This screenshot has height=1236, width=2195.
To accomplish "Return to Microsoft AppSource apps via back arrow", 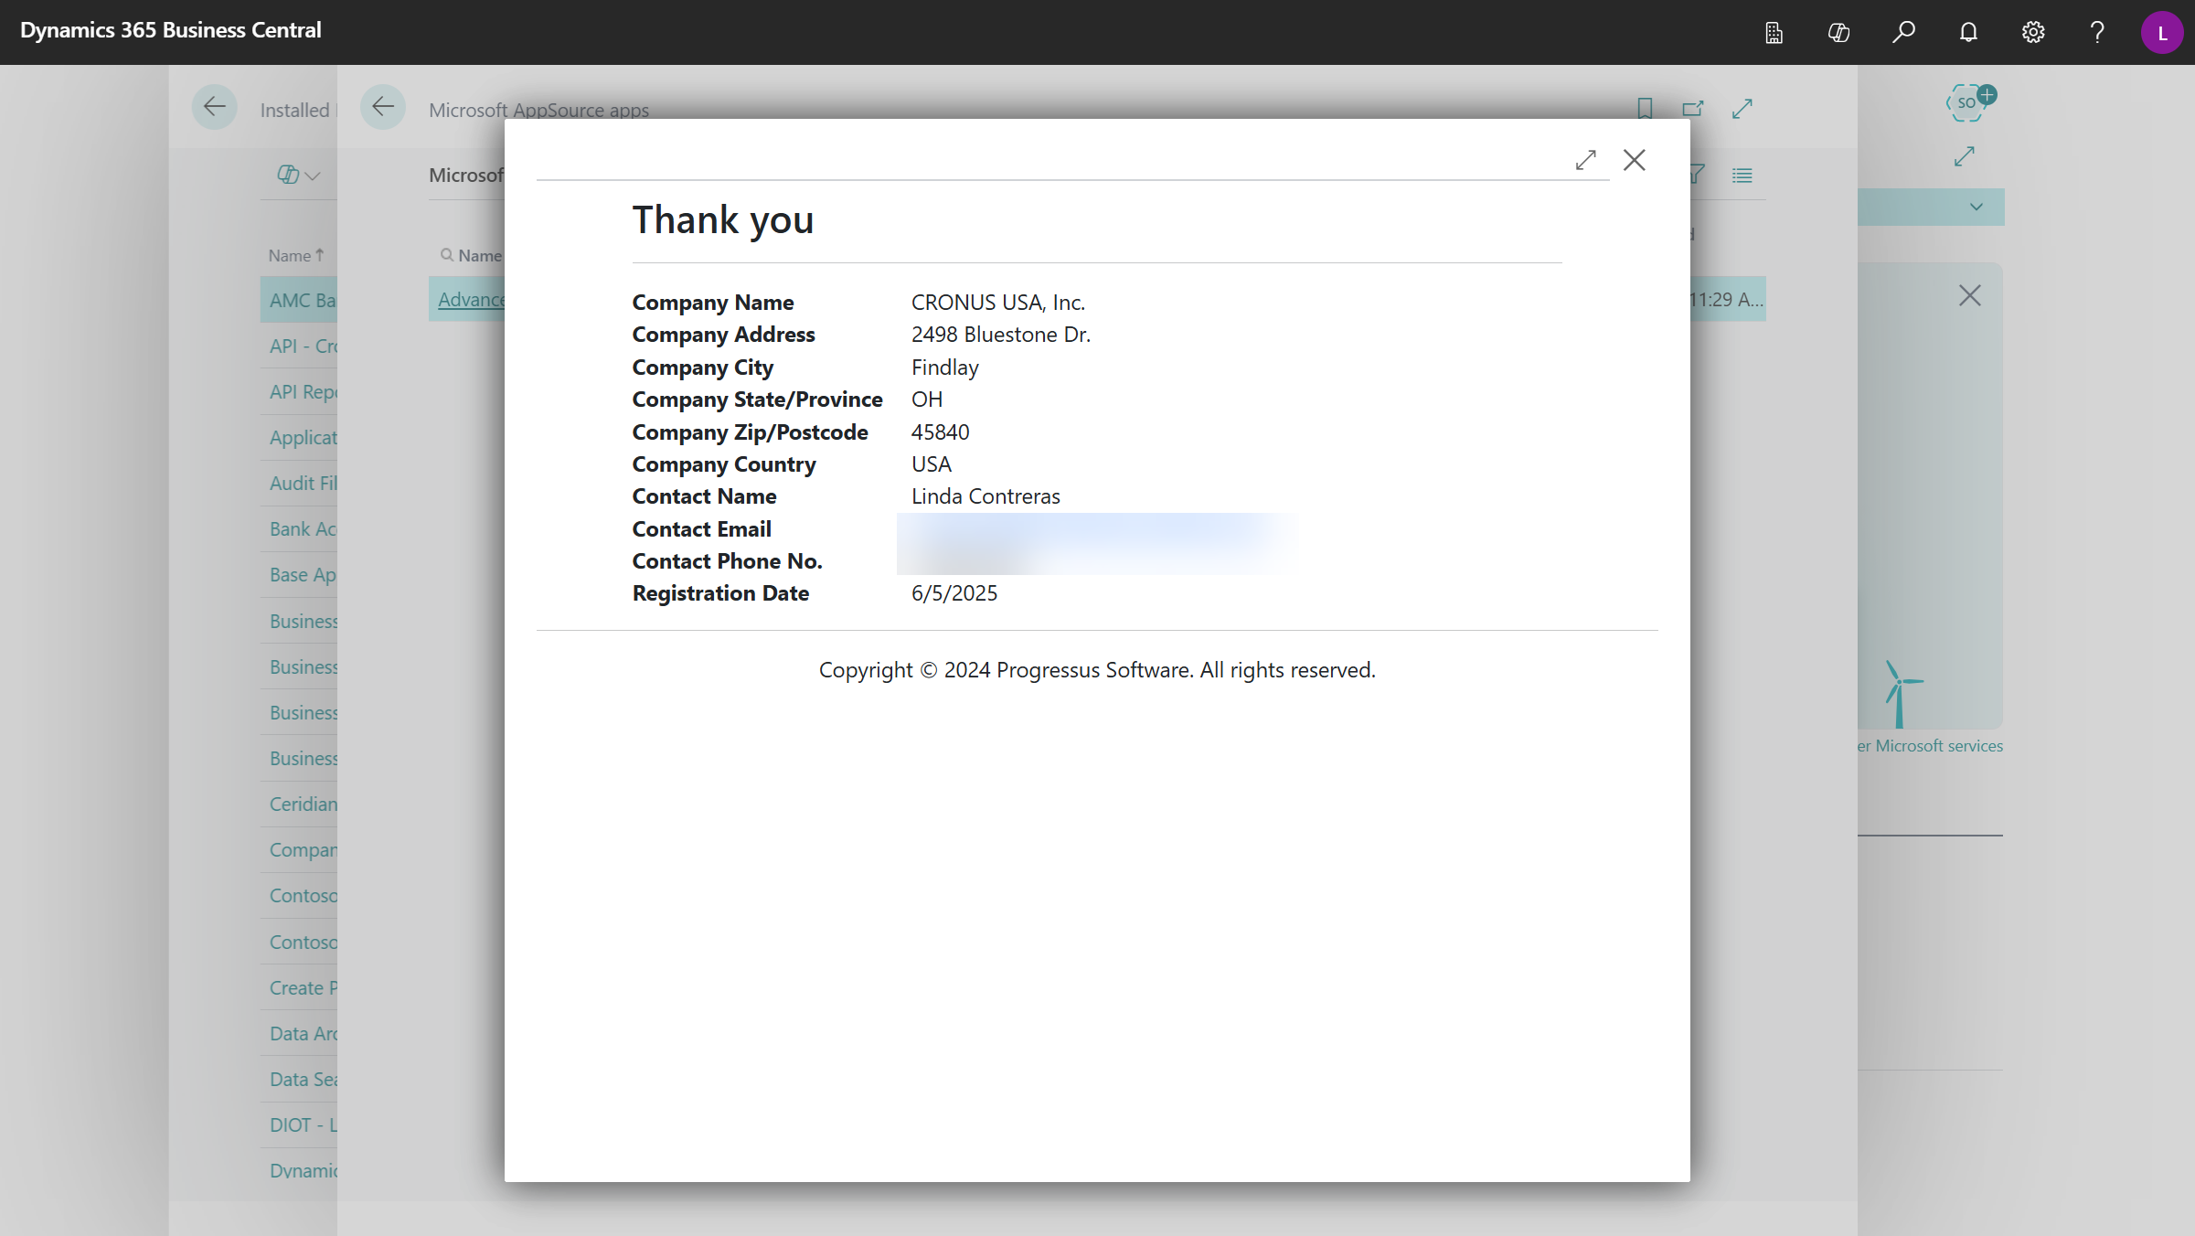I will pos(383,106).
